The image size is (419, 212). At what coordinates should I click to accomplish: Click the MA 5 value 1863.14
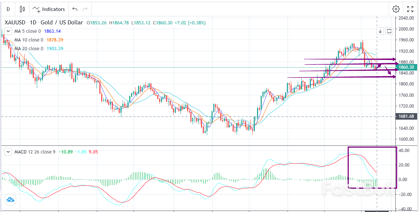(x=52, y=31)
